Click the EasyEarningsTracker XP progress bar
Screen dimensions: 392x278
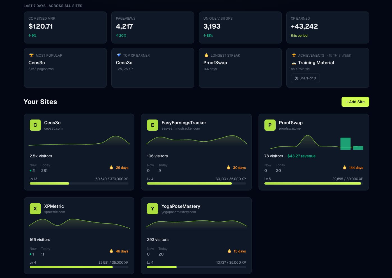coord(196,183)
